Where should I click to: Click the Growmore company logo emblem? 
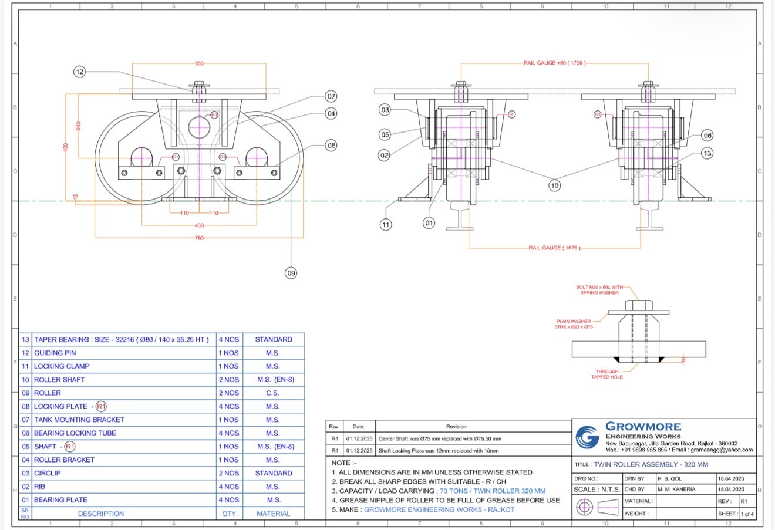[587, 437]
